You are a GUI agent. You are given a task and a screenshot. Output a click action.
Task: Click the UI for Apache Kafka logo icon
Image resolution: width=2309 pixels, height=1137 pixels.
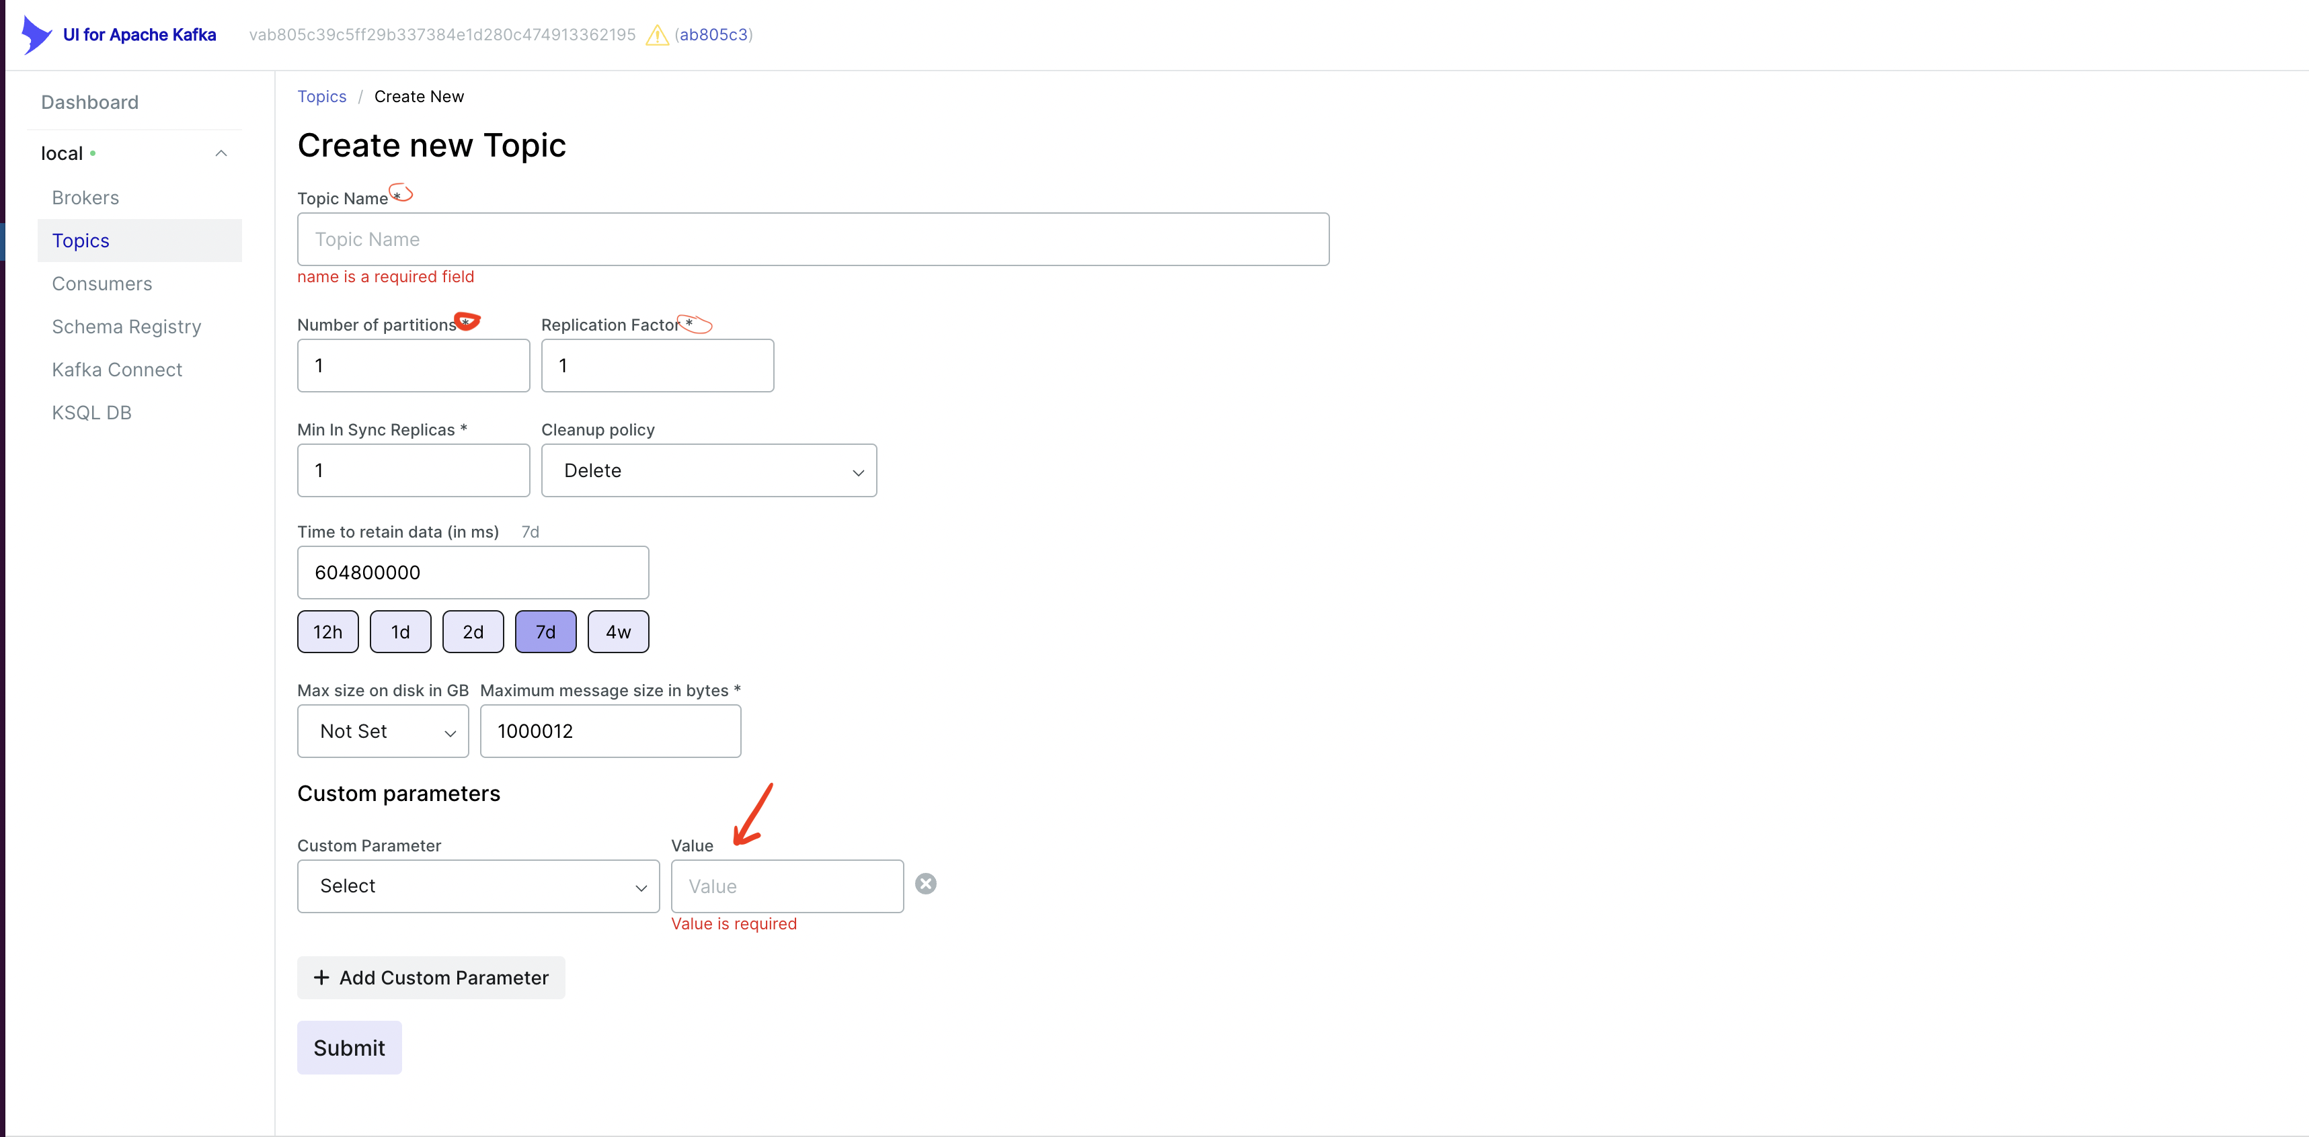[36, 34]
